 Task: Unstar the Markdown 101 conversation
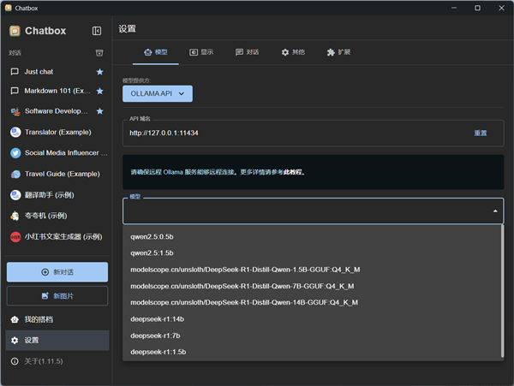[x=99, y=92]
